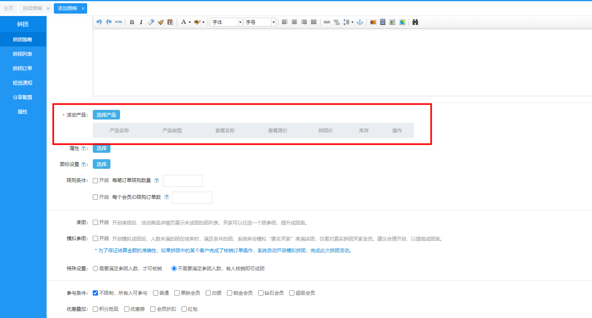Open the 字号 font size dropdown
The height and width of the screenshot is (318, 592).
click(x=259, y=22)
